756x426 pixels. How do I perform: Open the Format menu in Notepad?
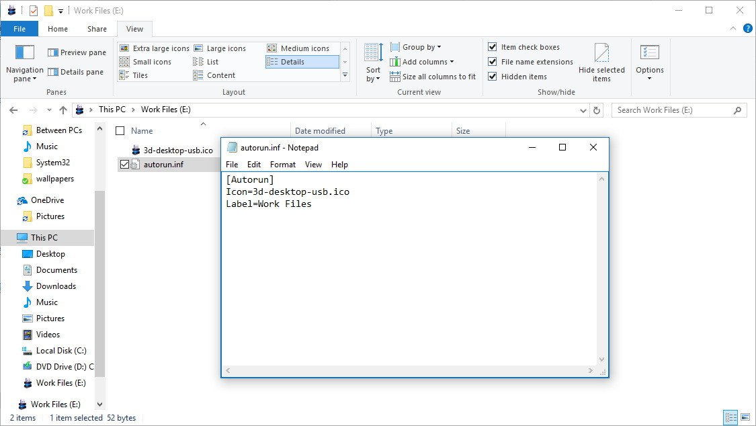[282, 164]
